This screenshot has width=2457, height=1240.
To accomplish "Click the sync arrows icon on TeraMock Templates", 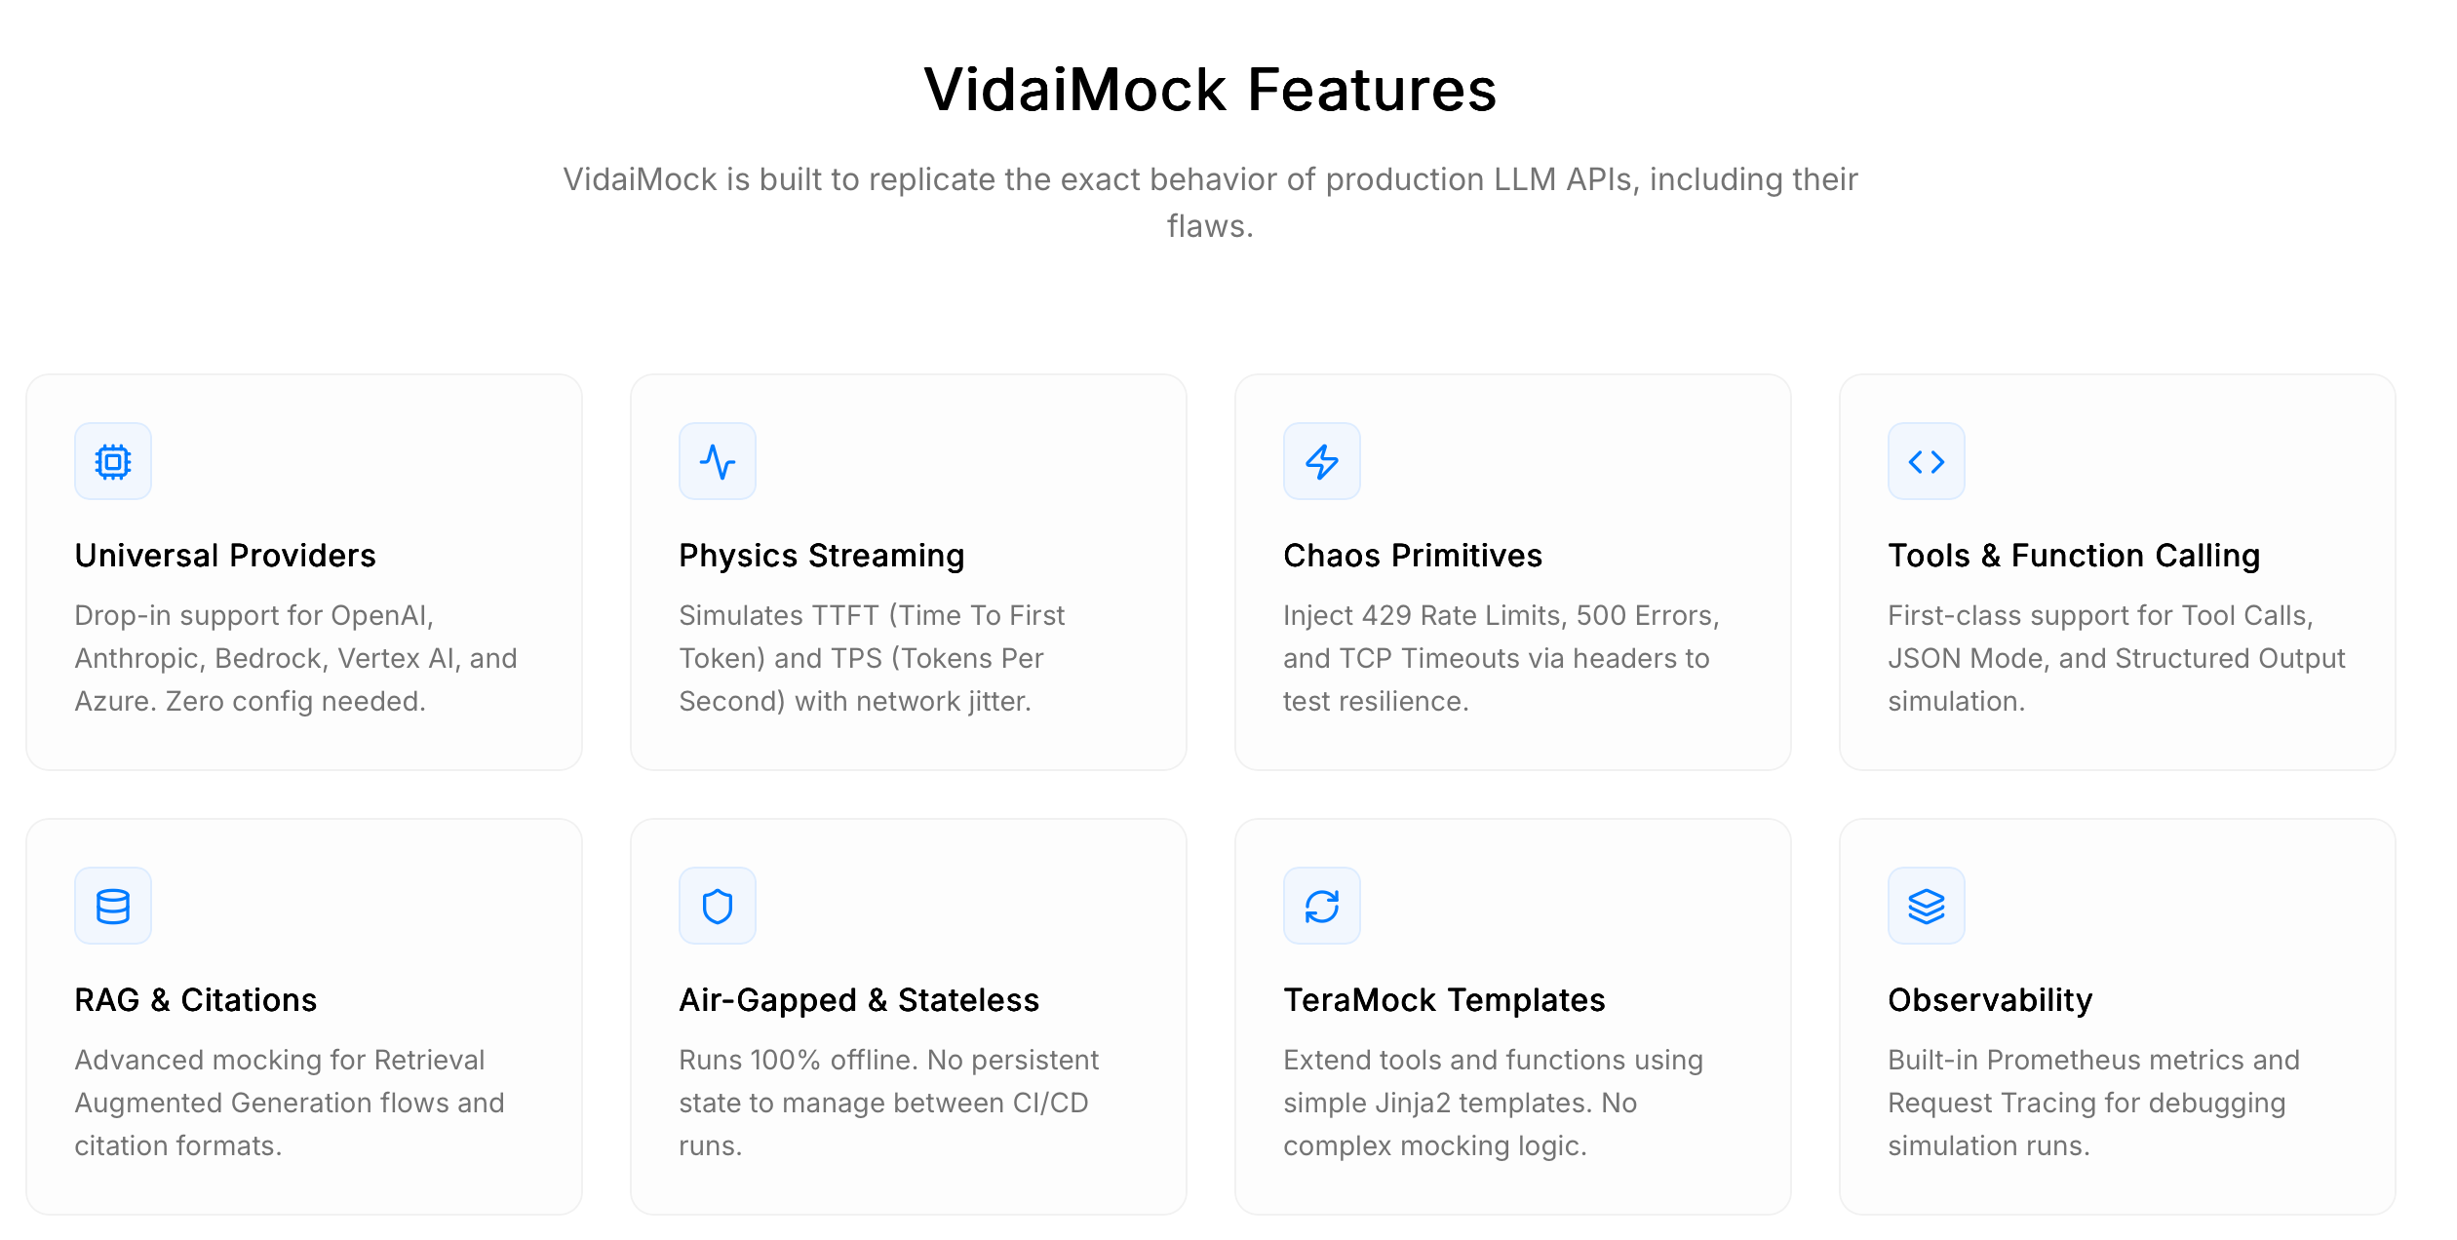I will coord(1322,905).
